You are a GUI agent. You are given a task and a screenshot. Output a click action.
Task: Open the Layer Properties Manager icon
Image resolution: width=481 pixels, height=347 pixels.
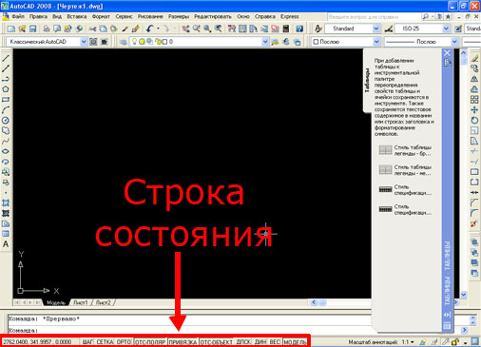pos(123,42)
